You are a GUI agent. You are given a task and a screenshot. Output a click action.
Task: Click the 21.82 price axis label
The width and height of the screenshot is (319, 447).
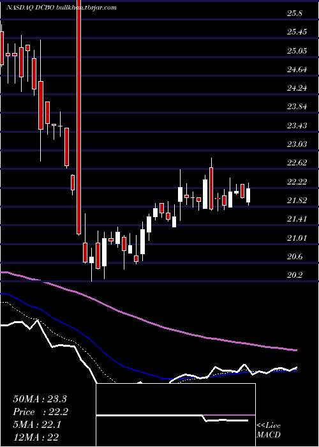[297, 201]
